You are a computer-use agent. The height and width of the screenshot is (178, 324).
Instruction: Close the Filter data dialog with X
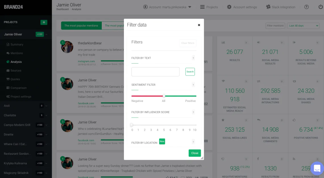[199, 25]
